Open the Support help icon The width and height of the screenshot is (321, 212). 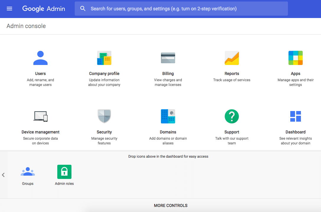232,116
